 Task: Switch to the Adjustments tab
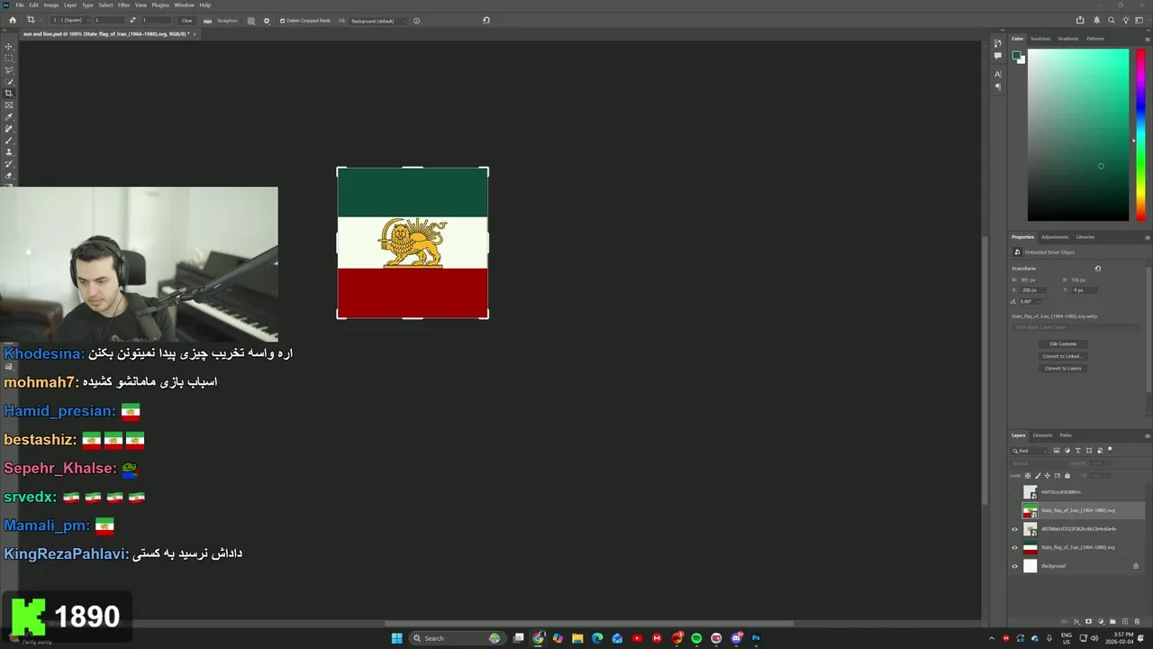point(1055,237)
